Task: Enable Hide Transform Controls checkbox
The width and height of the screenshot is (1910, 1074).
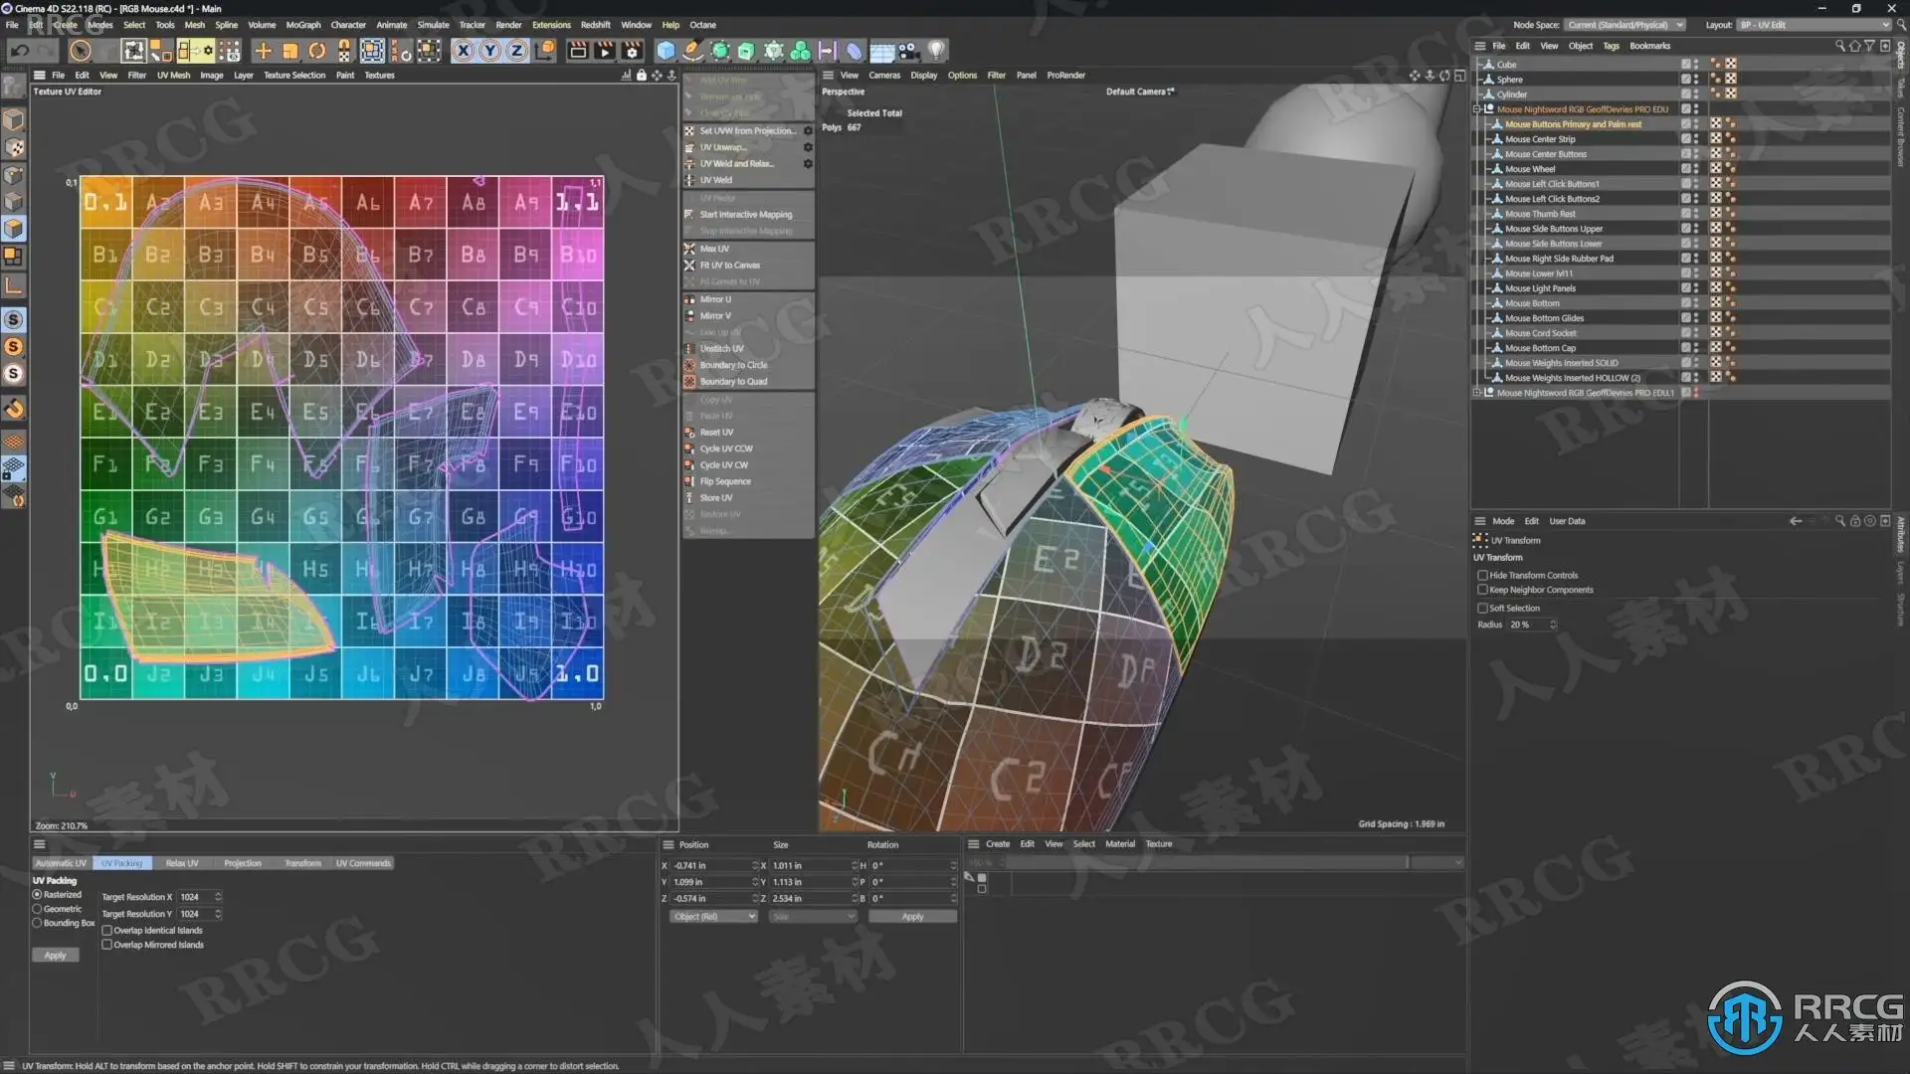Action: tap(1482, 576)
